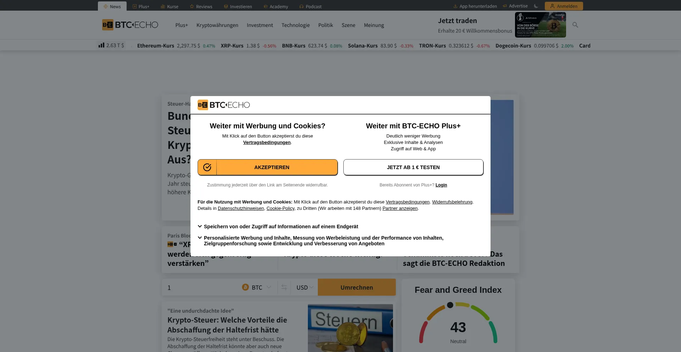
Task: Switch to Investieren tab
Action: tap(238, 6)
